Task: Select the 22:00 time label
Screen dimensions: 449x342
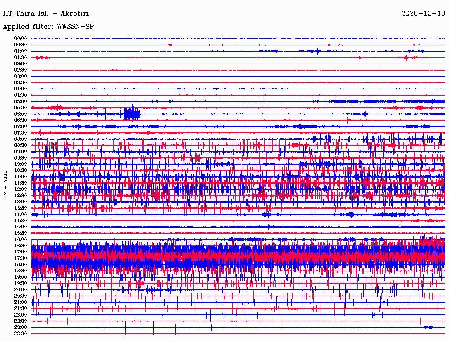Action: 20,315
